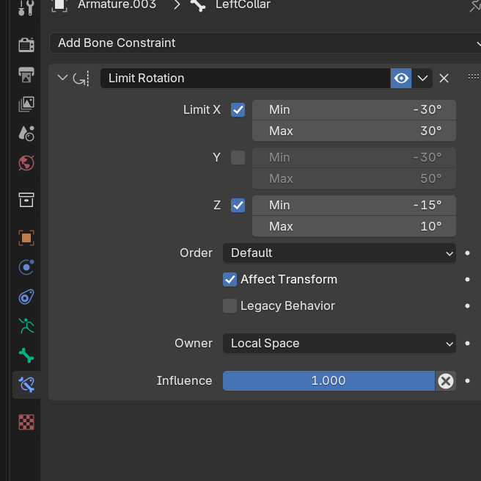
Task: Toggle constraint visibility eye button
Action: coord(401,79)
